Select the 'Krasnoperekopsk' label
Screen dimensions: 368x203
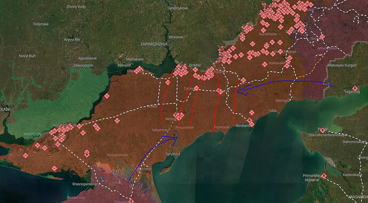[x=85, y=184]
